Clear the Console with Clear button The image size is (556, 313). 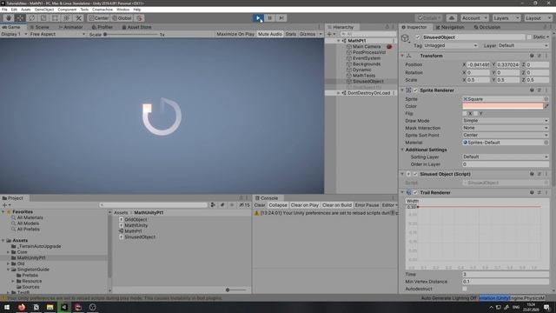pos(260,205)
